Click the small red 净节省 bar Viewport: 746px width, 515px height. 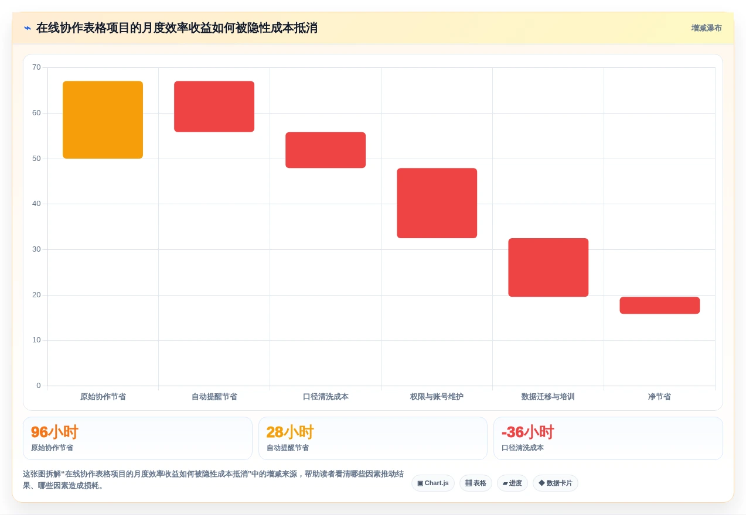click(660, 305)
